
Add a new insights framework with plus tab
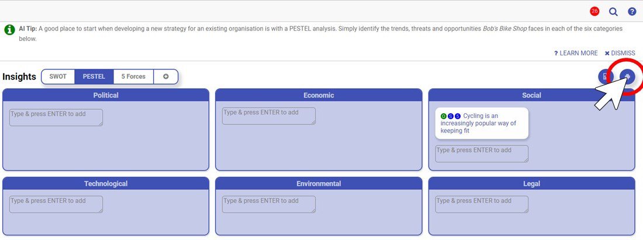pos(165,76)
